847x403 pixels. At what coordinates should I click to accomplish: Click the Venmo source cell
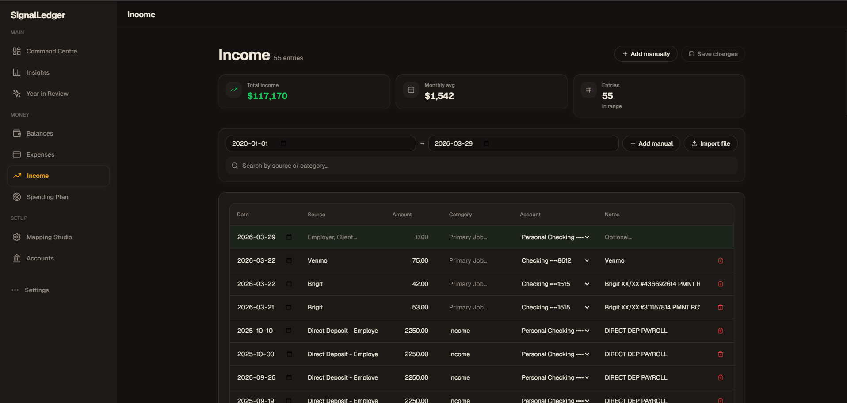pos(343,260)
